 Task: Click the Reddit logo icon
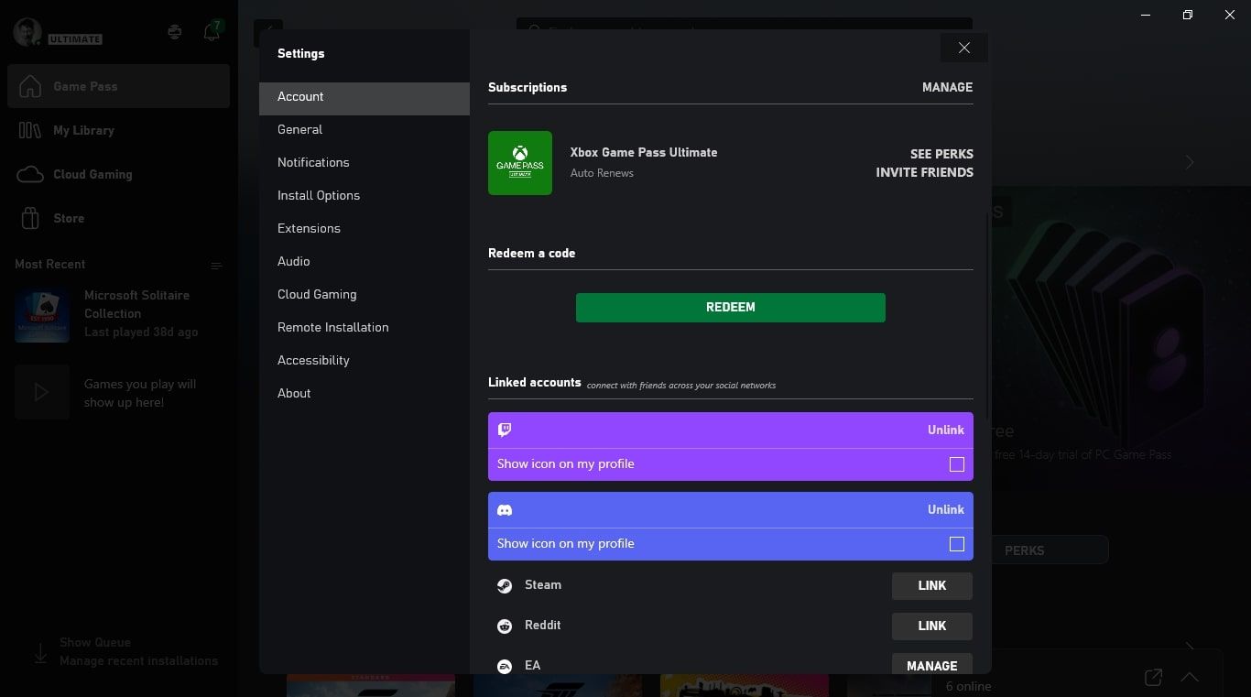(505, 626)
